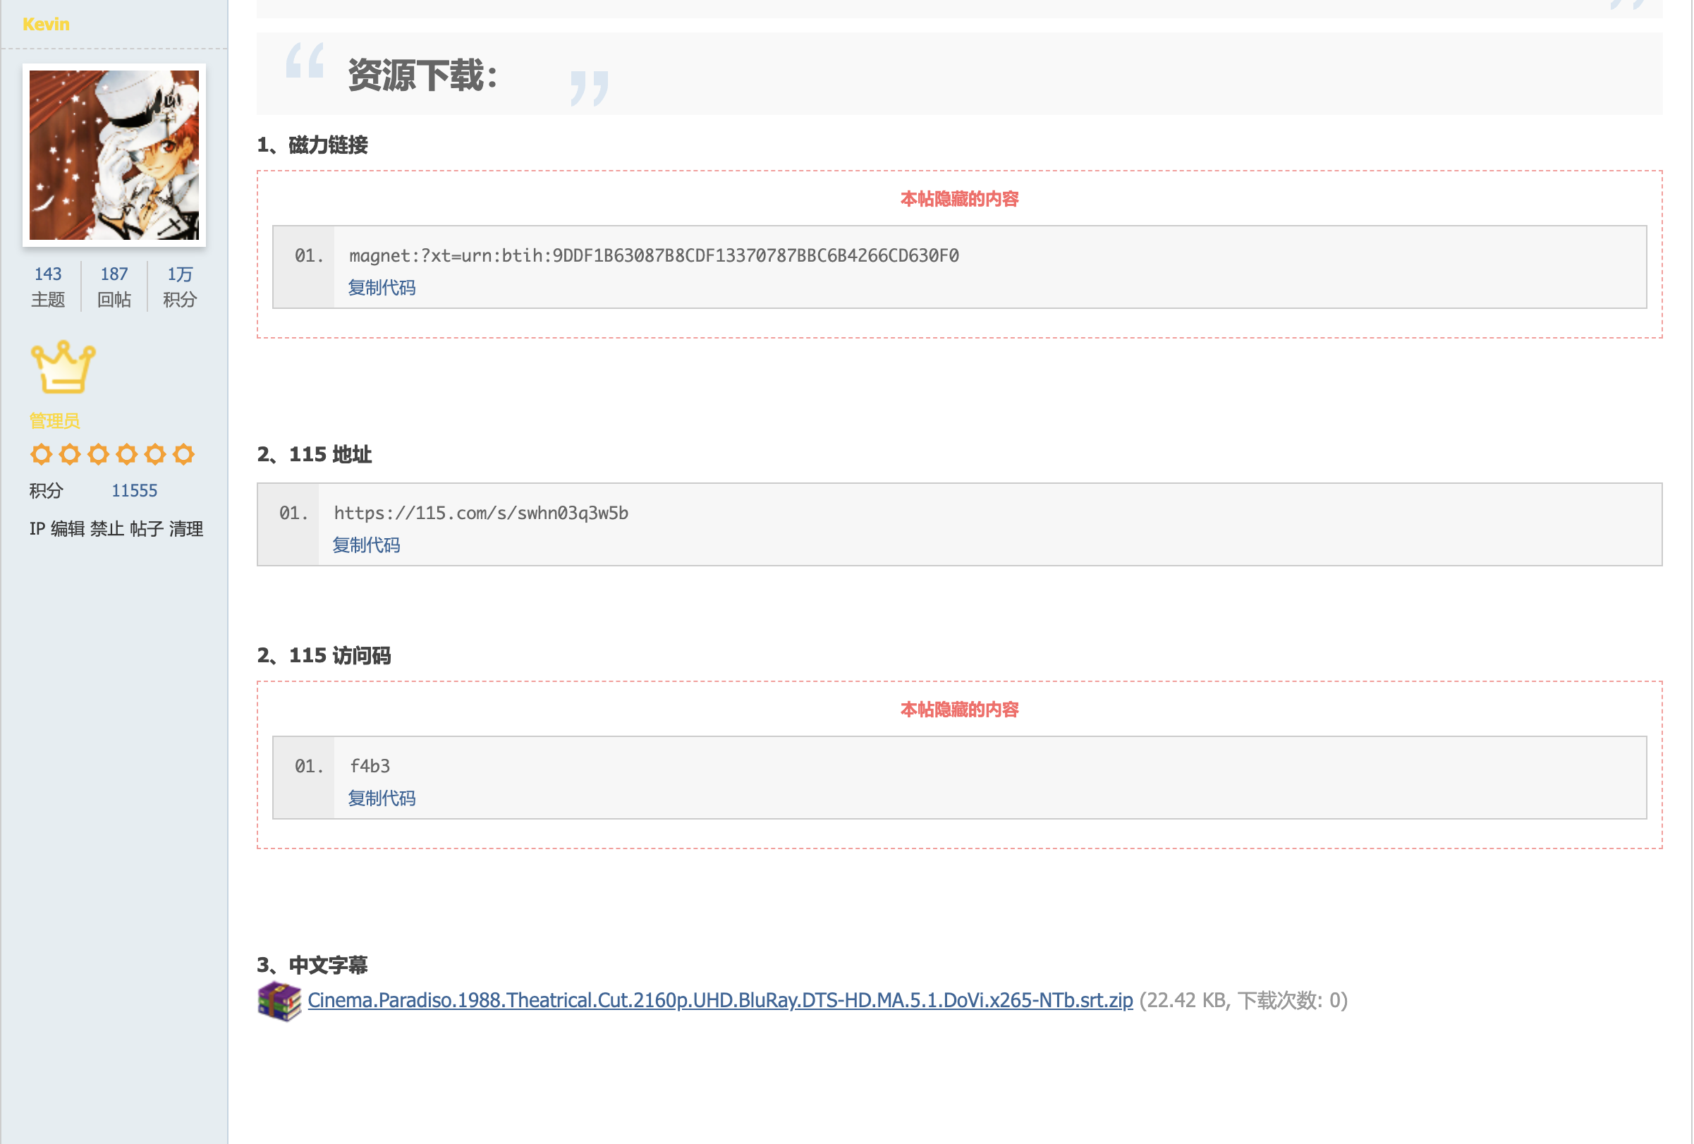Open the 143 主题 count link
The width and height of the screenshot is (1694, 1144).
[x=48, y=274]
